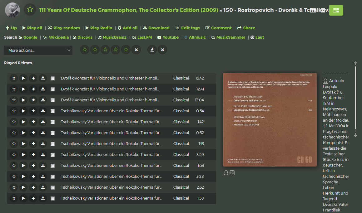The image size is (362, 213).
Task: Star the 13:04 Dvořák track
Action: point(14,100)
